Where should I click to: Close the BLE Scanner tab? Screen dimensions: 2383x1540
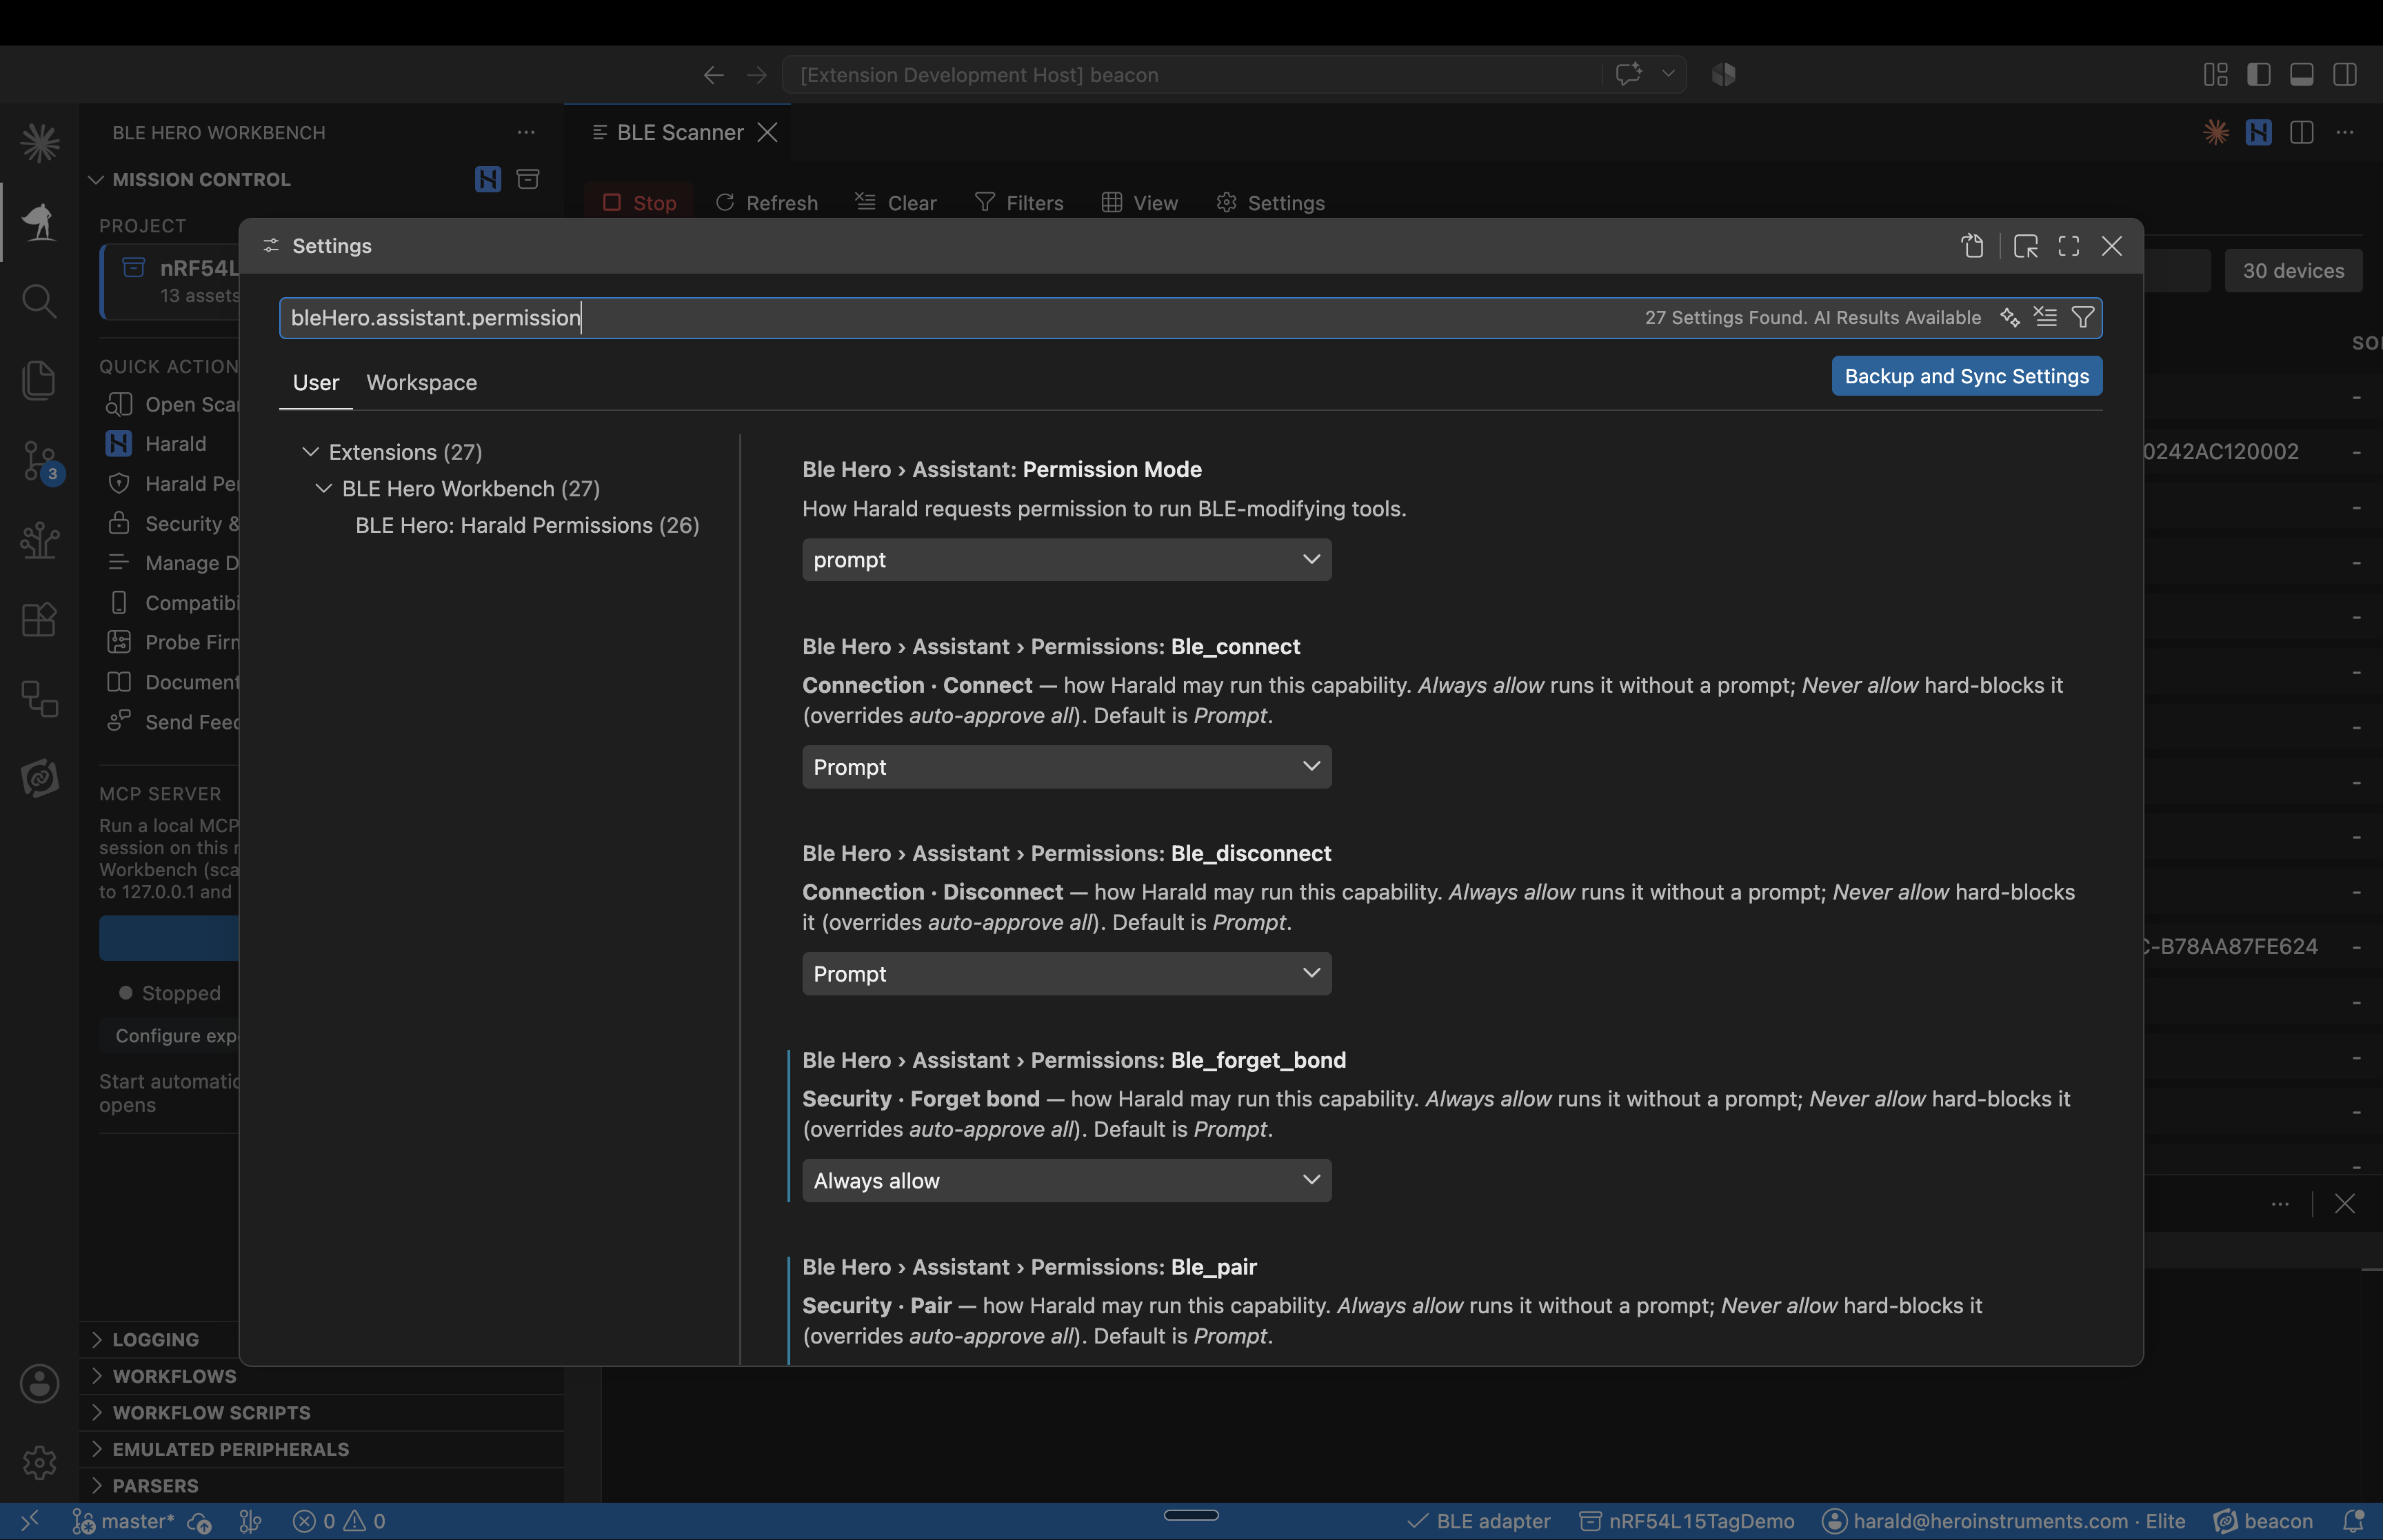click(767, 132)
